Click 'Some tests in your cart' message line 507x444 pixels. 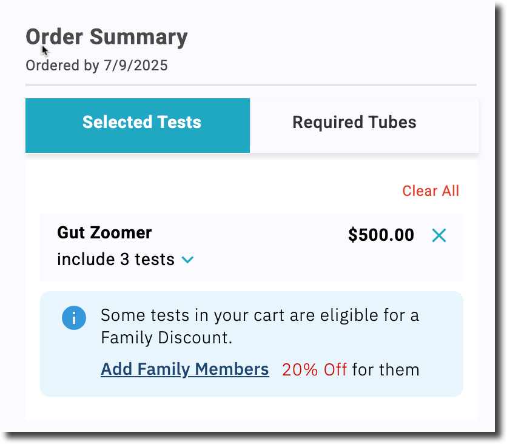(260, 315)
